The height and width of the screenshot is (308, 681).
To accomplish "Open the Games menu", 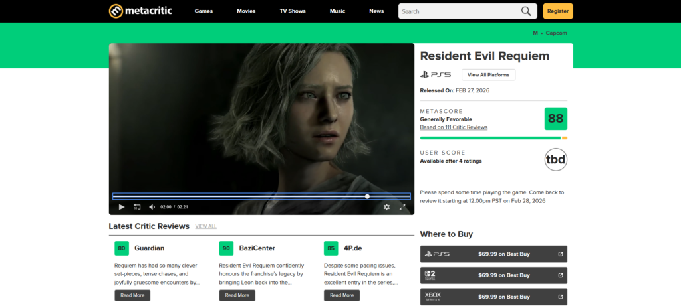I will [x=204, y=11].
